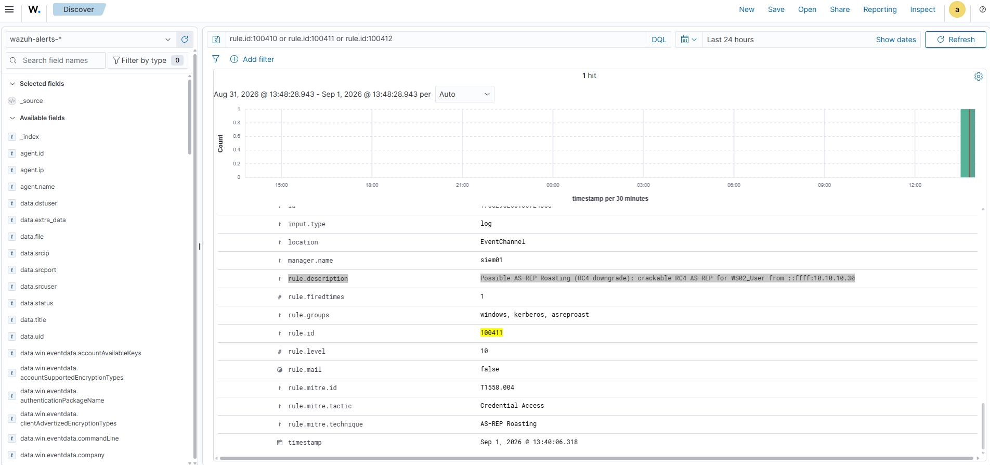The width and height of the screenshot is (990, 465).
Task: Open the hamburger navigation menu
Action: [x=9, y=9]
